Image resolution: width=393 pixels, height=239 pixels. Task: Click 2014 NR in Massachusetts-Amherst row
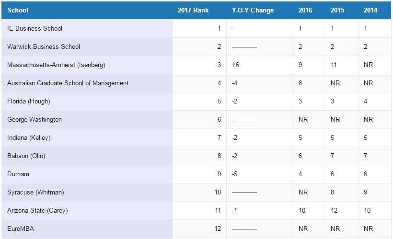click(369, 65)
